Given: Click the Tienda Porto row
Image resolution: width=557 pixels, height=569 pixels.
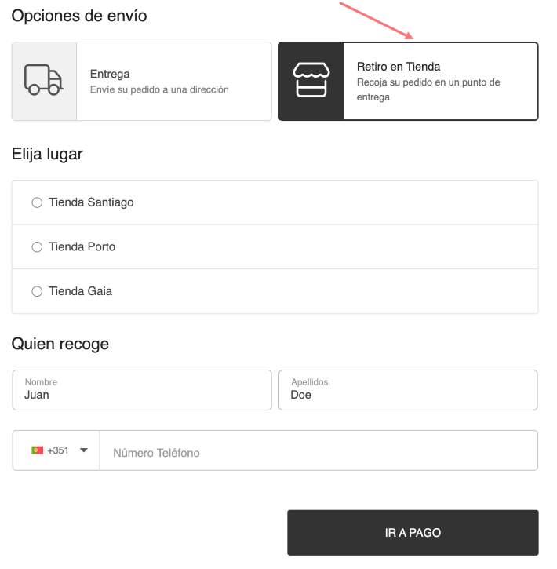Looking at the screenshot, I should pos(275,247).
